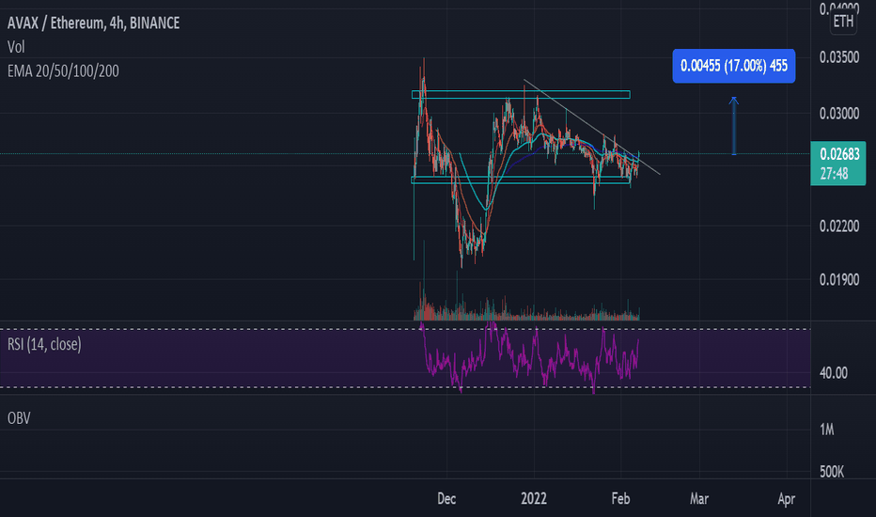Click the 2022 time axis label
Image resolution: width=876 pixels, height=517 pixels.
tap(534, 498)
